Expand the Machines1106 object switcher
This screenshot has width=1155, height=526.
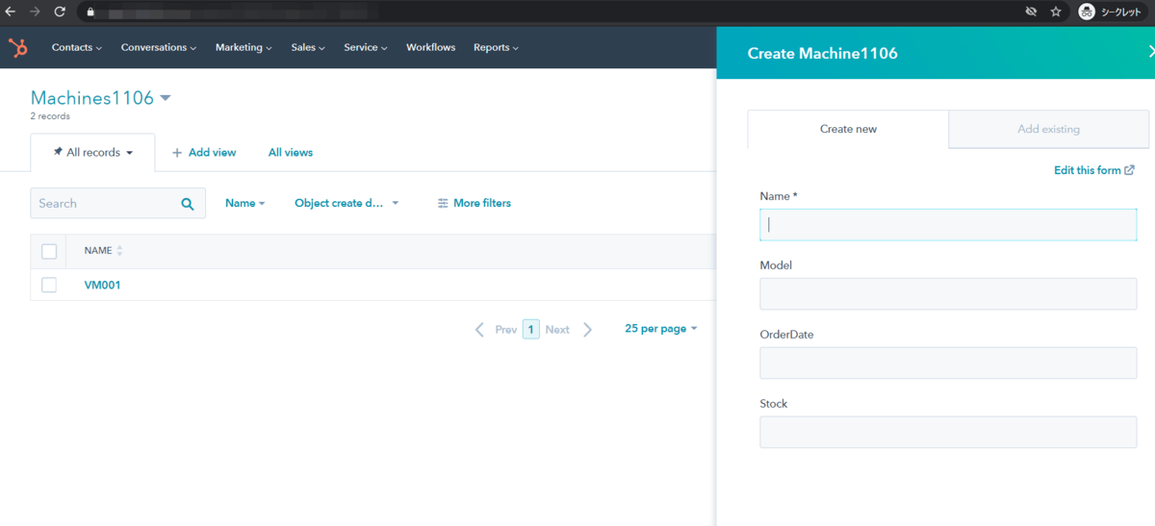coord(166,98)
